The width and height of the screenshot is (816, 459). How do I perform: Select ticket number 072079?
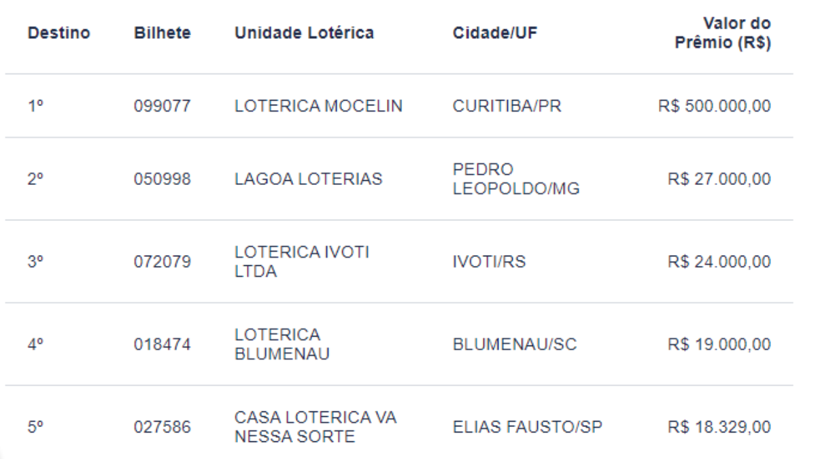(161, 262)
